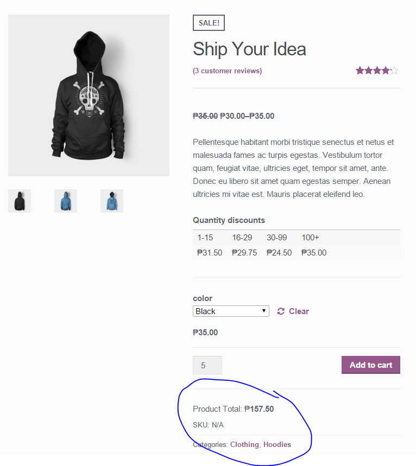This screenshot has width=416, height=466.
Task: Go to the Clothing category
Action: tap(244, 445)
